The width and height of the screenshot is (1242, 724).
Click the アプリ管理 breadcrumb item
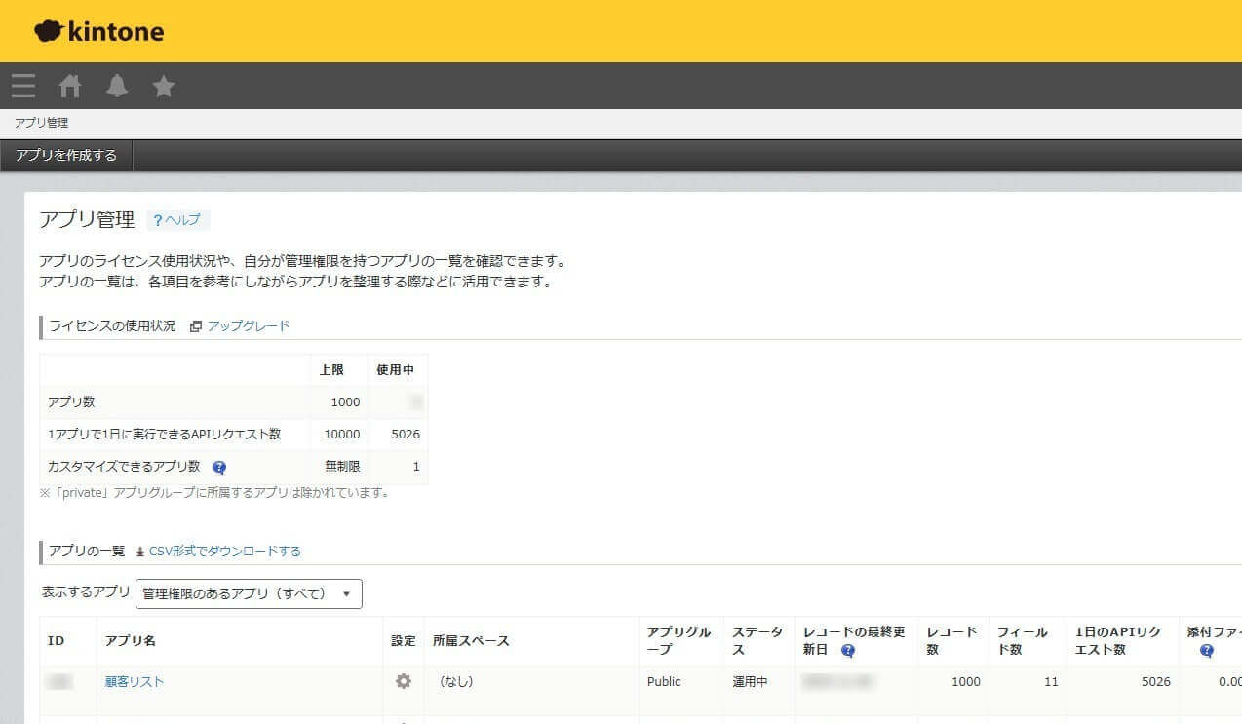pos(41,122)
